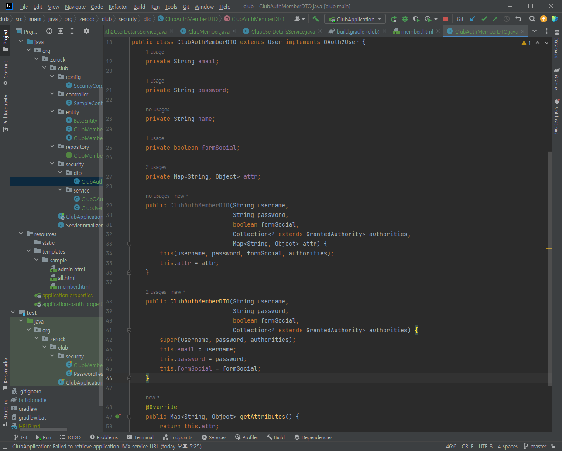Open the Code With Me user icon
Image resolution: width=562 pixels, height=451 pixels.
pyautogui.click(x=299, y=19)
